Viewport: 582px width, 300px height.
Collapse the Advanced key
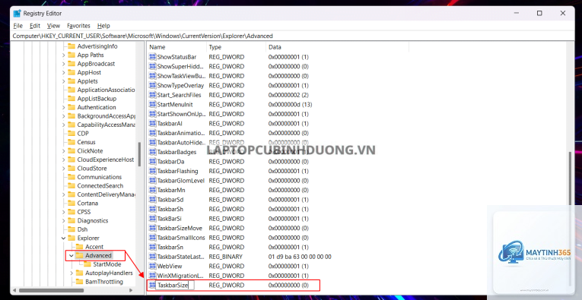(x=72, y=255)
